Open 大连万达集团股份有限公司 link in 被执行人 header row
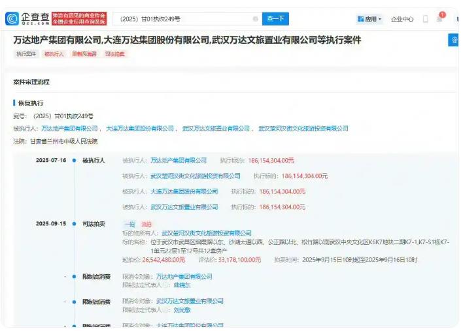 click(x=140, y=129)
